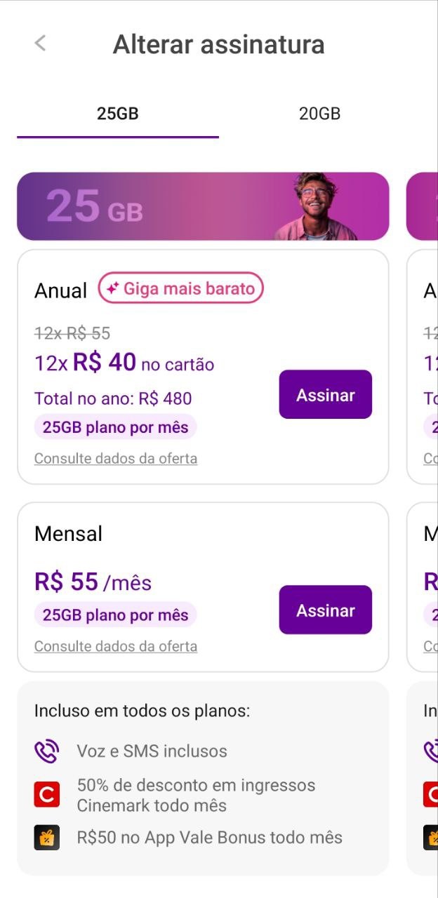This screenshot has width=438, height=898.
Task: Select the Mensal plan heading
Action: click(x=68, y=534)
